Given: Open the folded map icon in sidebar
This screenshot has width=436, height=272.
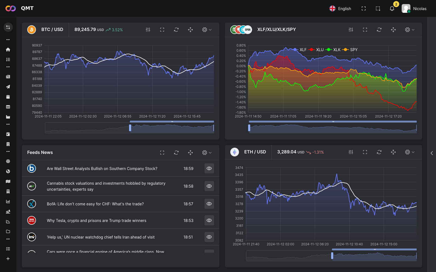Looking at the screenshot, I should coord(8,181).
